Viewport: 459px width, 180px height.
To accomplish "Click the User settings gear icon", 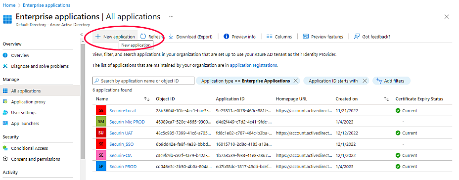I will click(x=5, y=113).
